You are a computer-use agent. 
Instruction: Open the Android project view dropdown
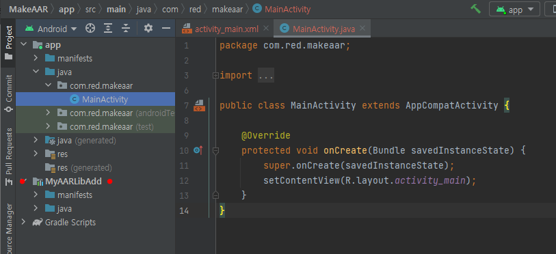tap(51, 29)
